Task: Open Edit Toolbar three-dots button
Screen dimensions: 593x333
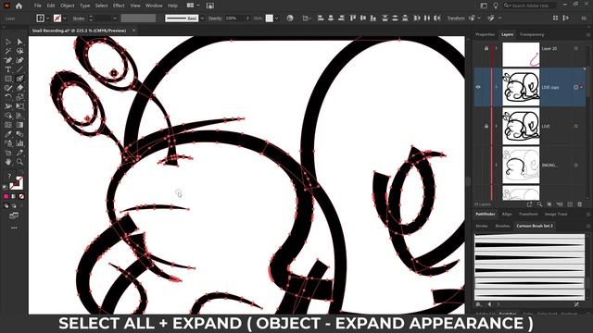Action: (x=14, y=228)
